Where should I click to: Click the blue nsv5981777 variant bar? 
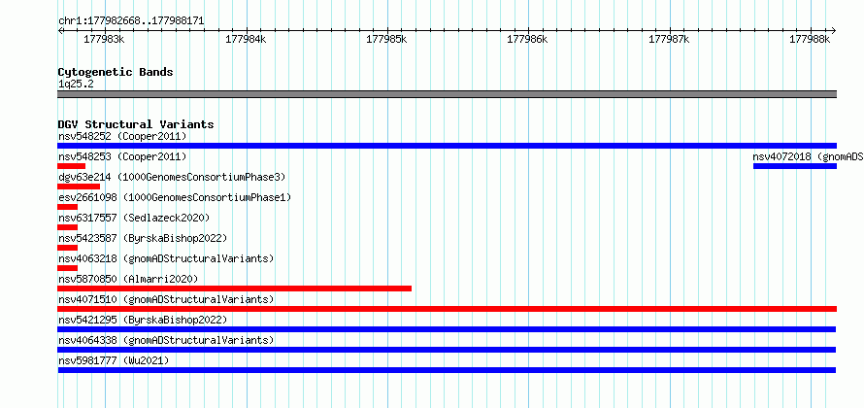pos(447,370)
